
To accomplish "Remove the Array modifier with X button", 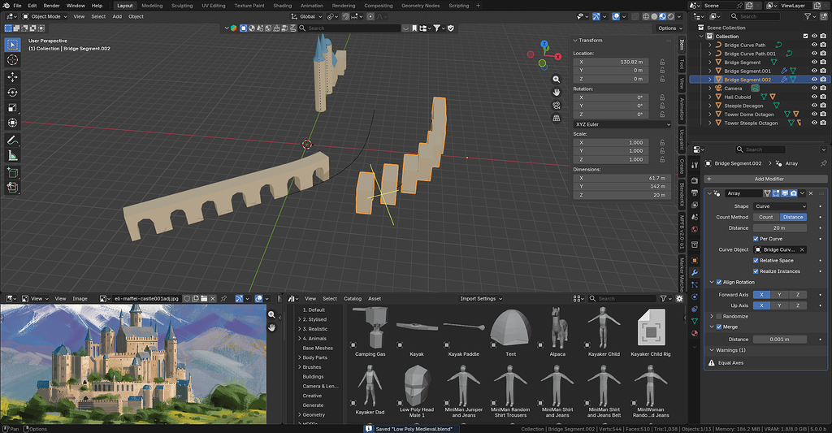I will coord(811,193).
